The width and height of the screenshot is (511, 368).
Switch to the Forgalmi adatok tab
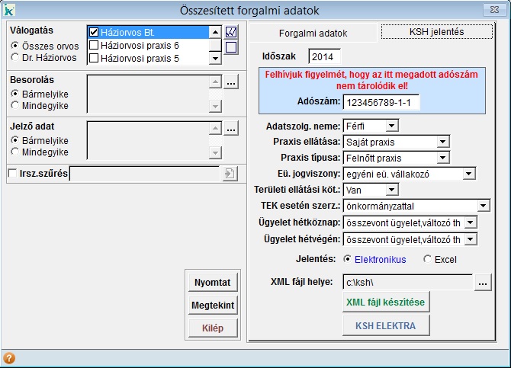click(313, 34)
